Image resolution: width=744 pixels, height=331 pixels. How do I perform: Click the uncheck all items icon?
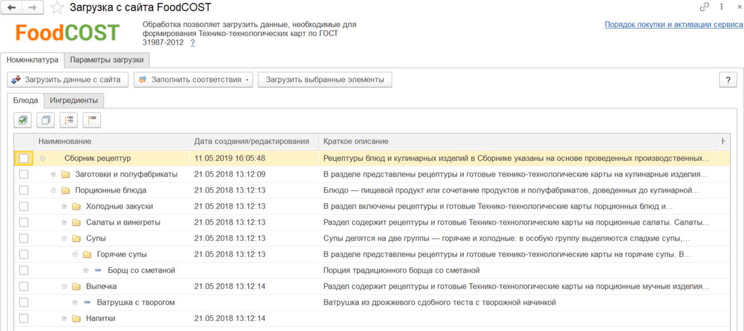coord(45,120)
